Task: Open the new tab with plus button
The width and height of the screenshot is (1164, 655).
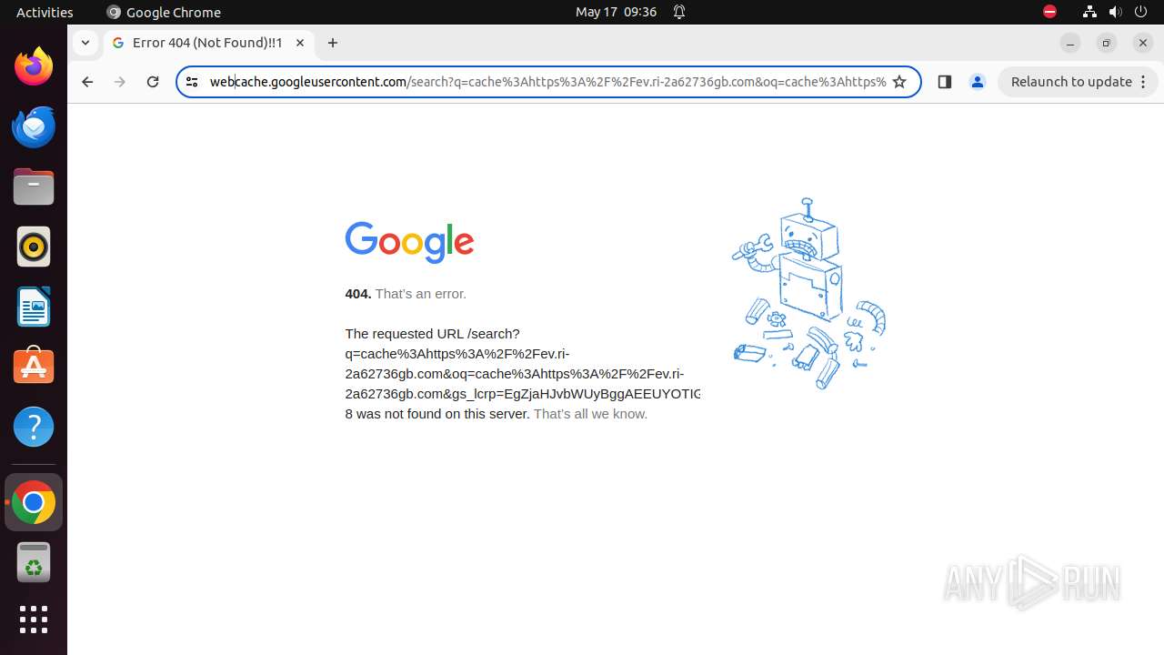Action: click(333, 43)
